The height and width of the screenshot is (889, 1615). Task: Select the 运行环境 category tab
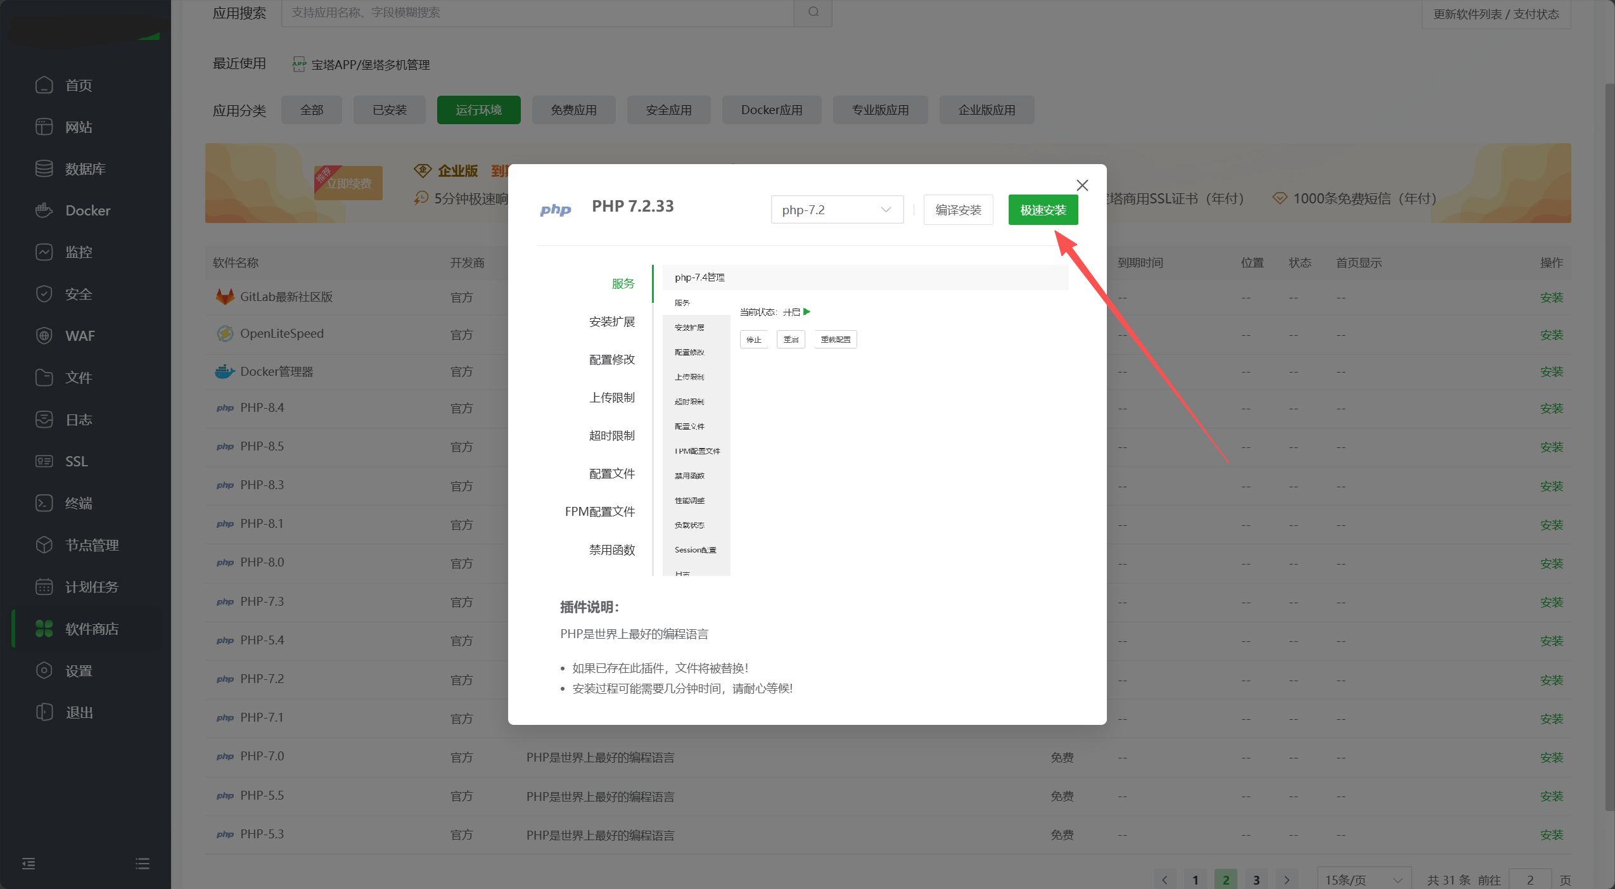pos(479,110)
